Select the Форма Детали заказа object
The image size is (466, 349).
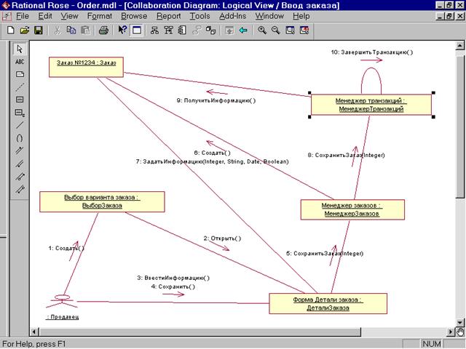point(328,304)
